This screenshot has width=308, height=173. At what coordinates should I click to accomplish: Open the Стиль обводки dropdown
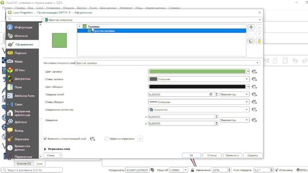click(199, 102)
